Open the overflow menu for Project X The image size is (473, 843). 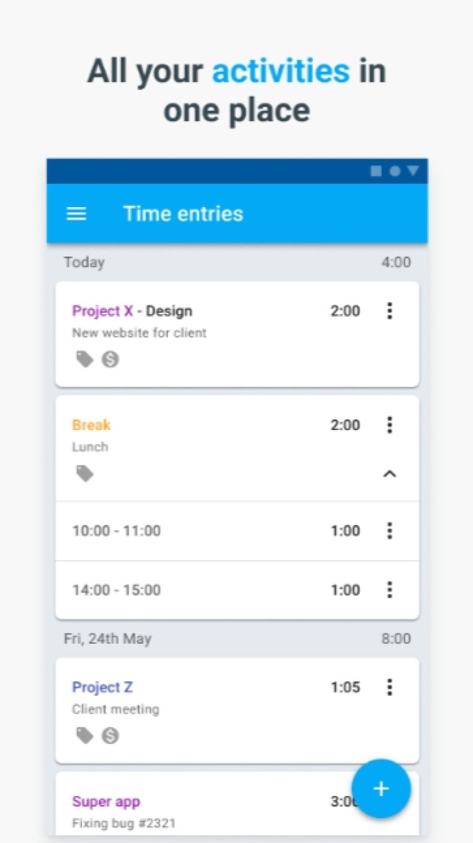[390, 311]
